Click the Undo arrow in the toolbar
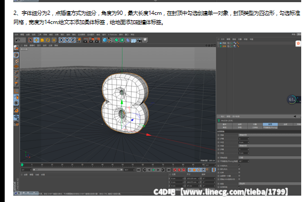The width and height of the screenshot is (306, 202). pyautogui.click(x=18, y=40)
